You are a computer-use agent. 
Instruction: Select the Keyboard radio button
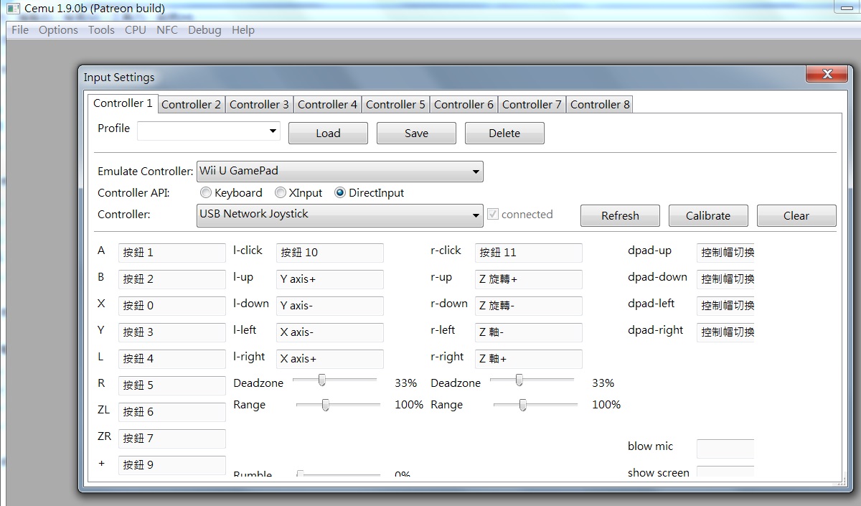click(207, 193)
